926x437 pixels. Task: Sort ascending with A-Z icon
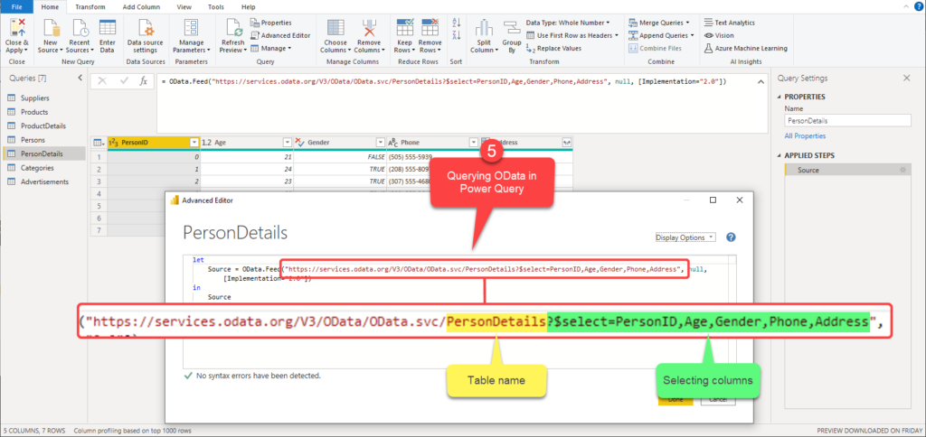456,23
